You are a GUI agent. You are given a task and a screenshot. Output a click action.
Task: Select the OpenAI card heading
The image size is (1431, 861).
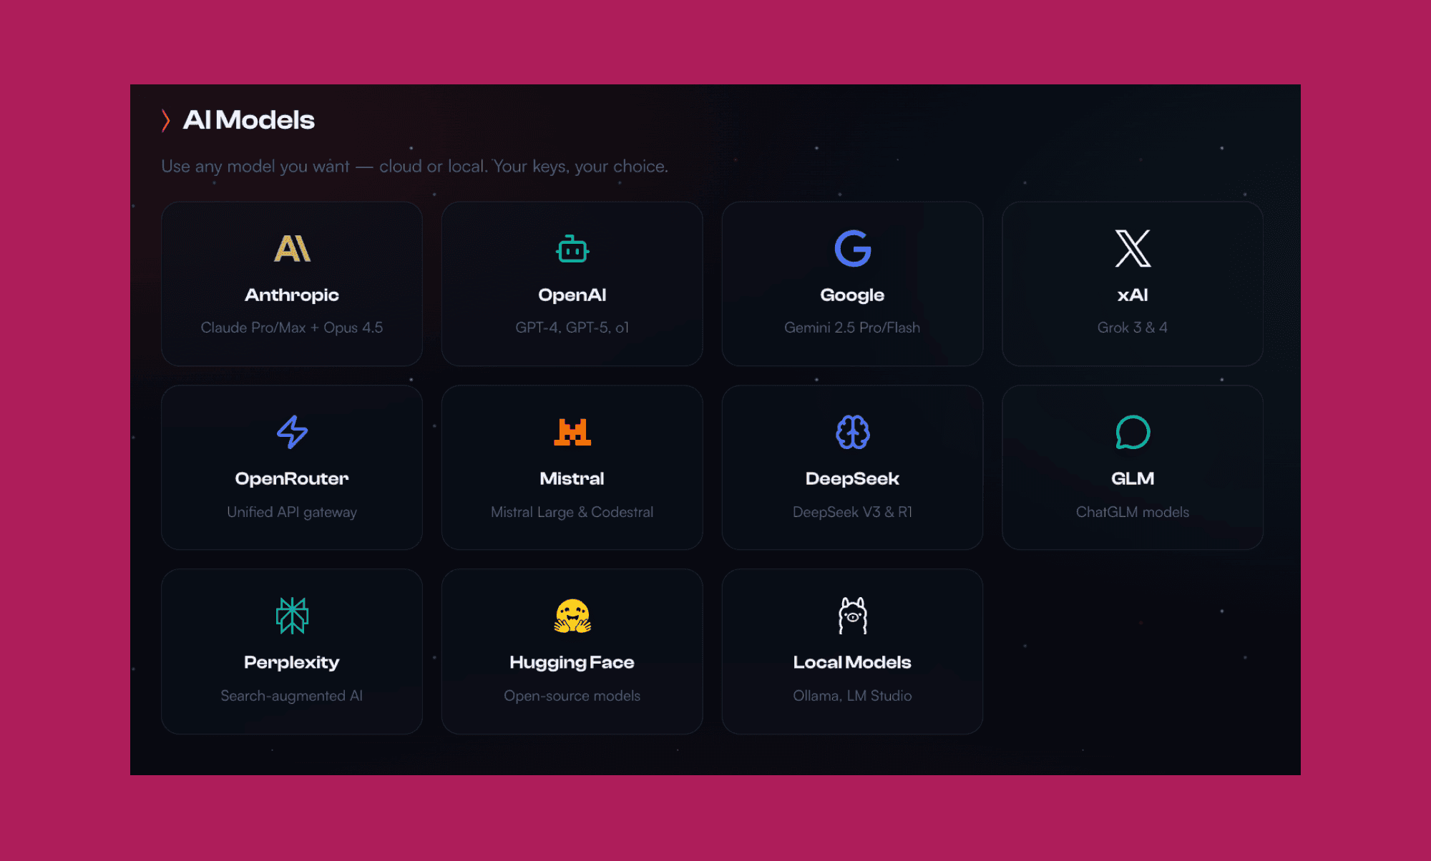[572, 295]
